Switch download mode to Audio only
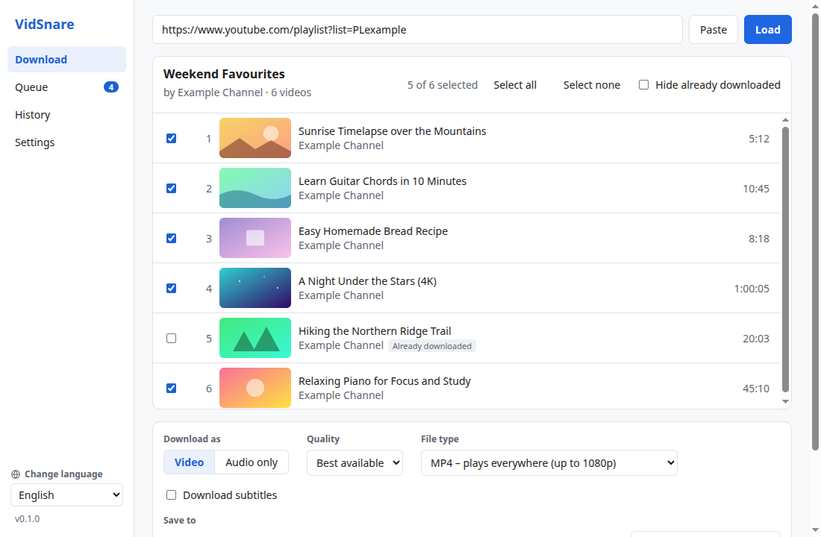The height and width of the screenshot is (537, 821). [252, 462]
